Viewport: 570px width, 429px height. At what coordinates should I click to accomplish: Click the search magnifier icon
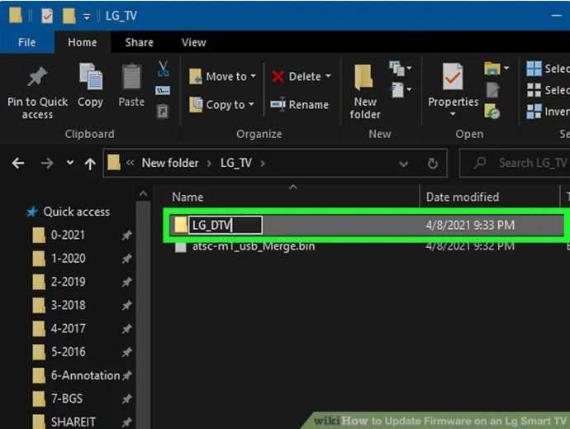(x=480, y=163)
